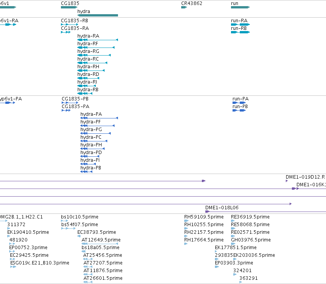Click EST EK177851.5prime
The image size is (326, 284).
pos(236,248)
